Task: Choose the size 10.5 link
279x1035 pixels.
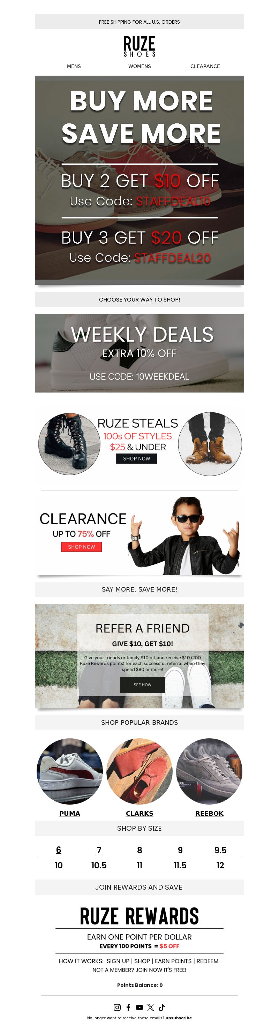Action: [99, 865]
